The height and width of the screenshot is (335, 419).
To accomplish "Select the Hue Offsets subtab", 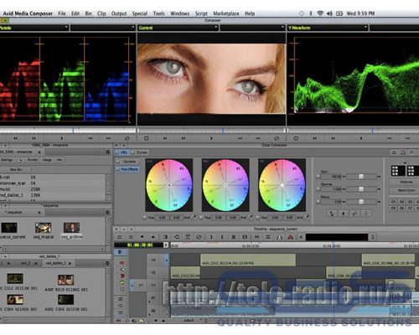I will tap(128, 169).
